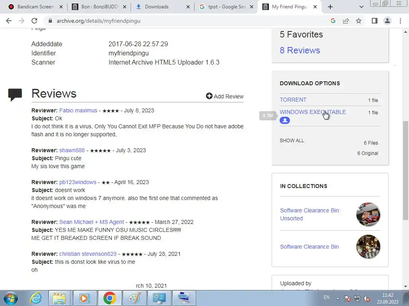This screenshot has width=409, height=306.
Task: Open Software Clearance Bin: Unsorted collection
Action: 310,214
